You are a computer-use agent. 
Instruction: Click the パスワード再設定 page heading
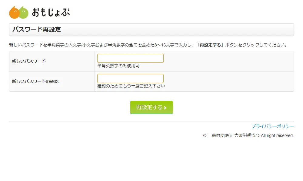click(x=37, y=30)
